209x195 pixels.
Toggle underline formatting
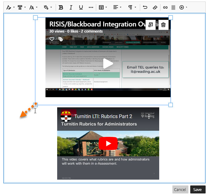point(81,7)
